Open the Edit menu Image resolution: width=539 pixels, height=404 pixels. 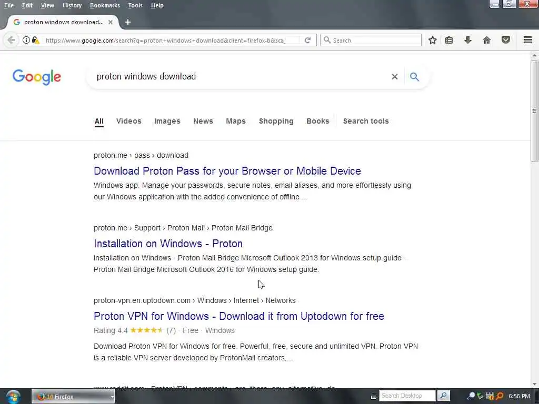(x=27, y=5)
